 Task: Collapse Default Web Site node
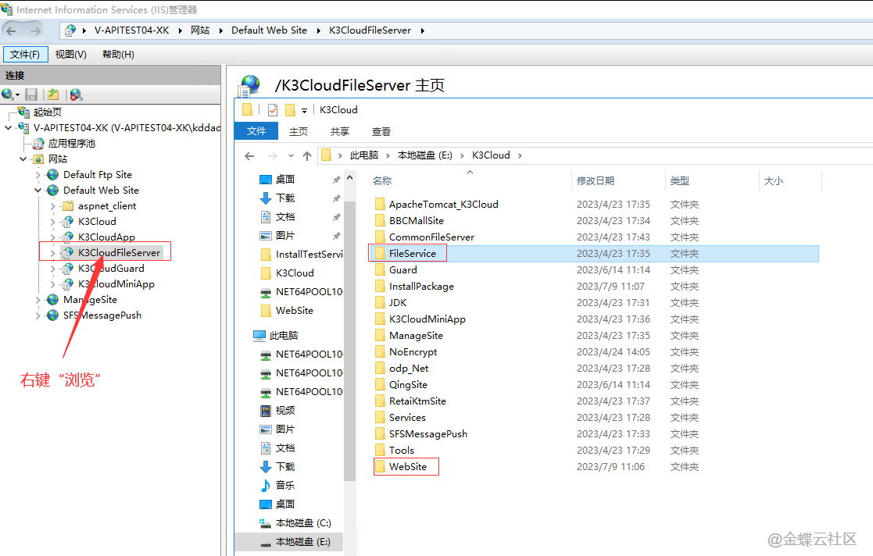(x=38, y=191)
